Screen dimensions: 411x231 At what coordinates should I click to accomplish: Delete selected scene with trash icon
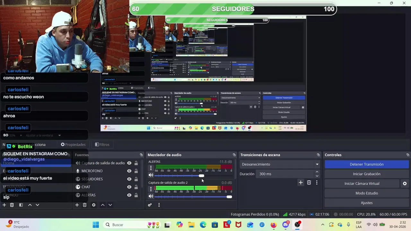click(12, 205)
